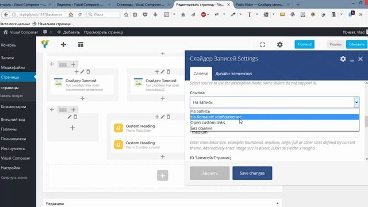
Task: Click the browser address bar
Action: (40, 14)
